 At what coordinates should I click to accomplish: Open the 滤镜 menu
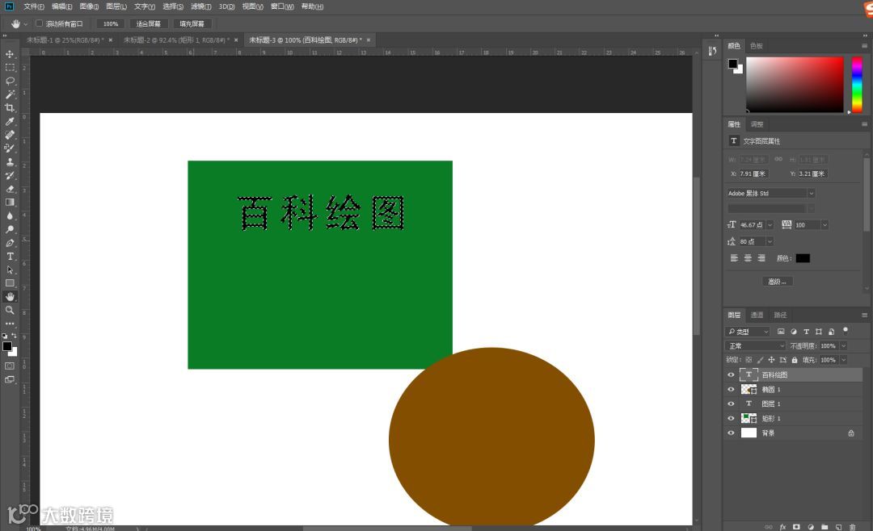pos(200,6)
